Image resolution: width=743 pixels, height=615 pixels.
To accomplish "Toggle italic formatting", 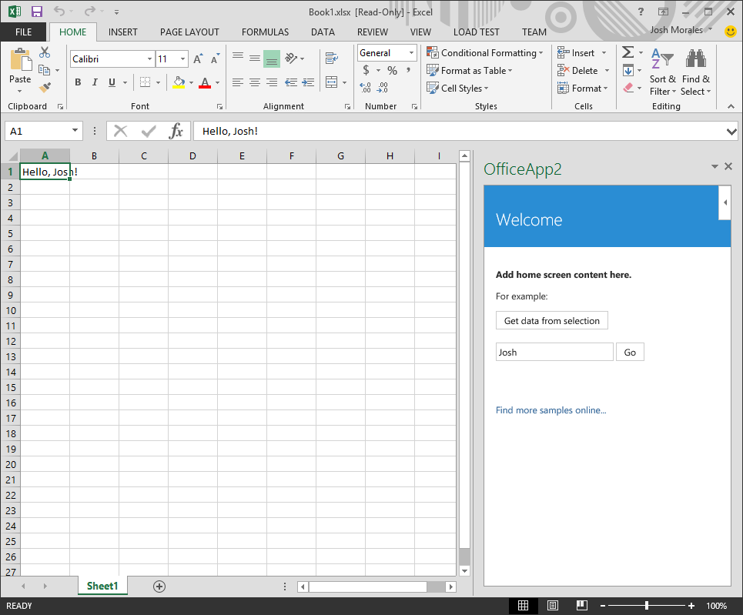I will 94,81.
